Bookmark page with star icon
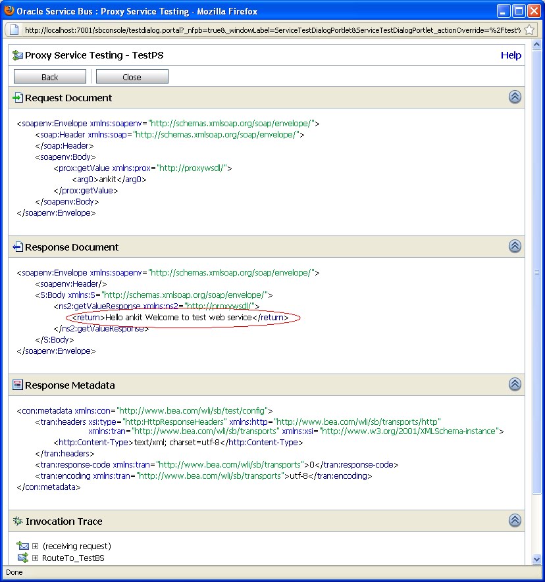This screenshot has width=545, height=582. pos(529,30)
